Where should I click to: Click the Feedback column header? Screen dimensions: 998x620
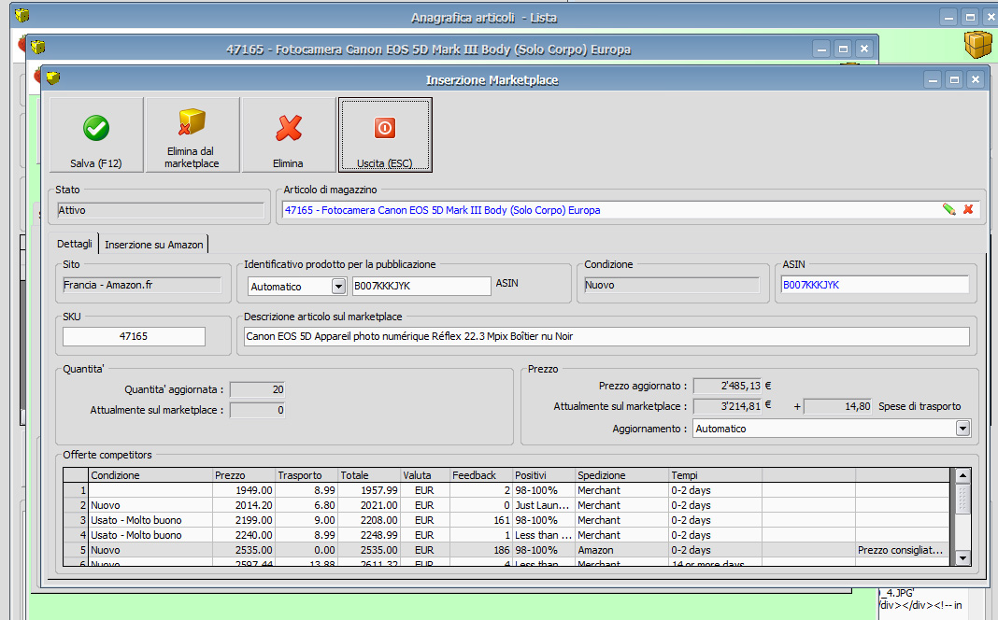(x=479, y=475)
